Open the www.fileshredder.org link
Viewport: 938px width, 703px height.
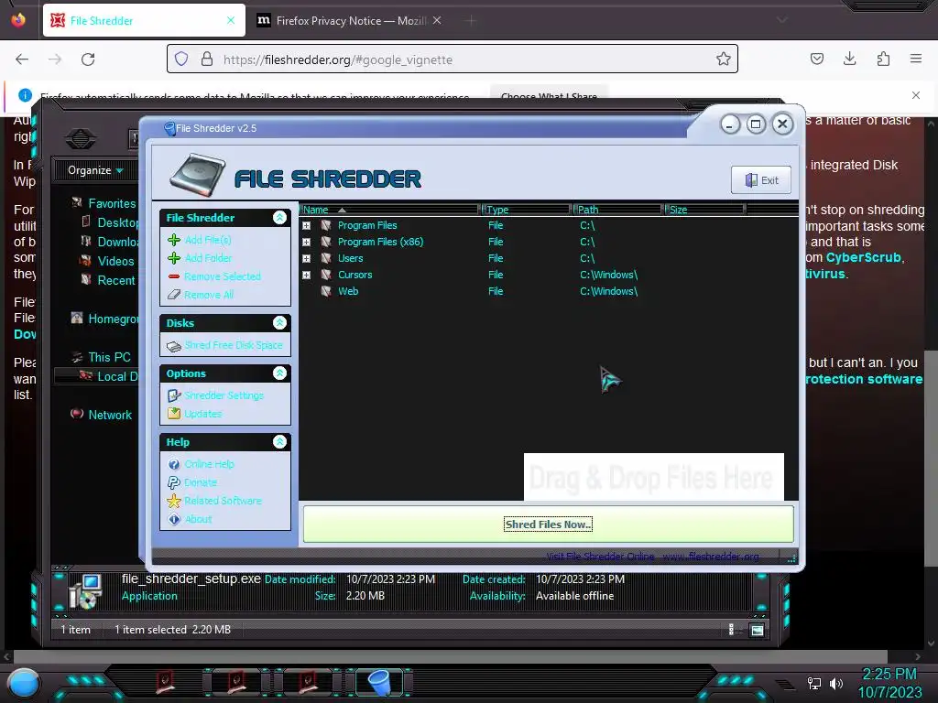(711, 557)
